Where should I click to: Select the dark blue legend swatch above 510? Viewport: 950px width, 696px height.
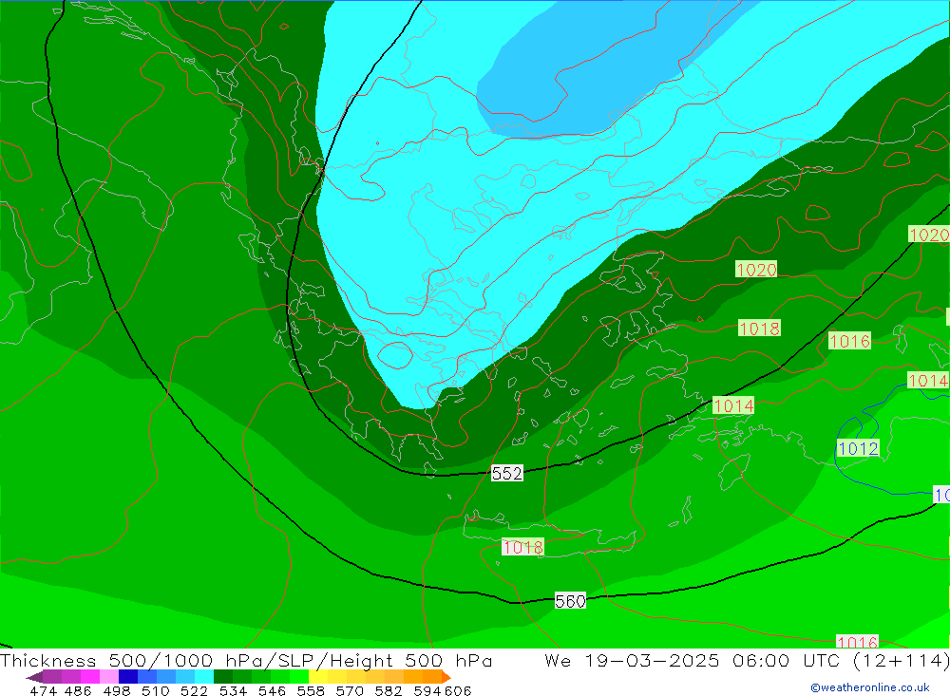point(128,677)
